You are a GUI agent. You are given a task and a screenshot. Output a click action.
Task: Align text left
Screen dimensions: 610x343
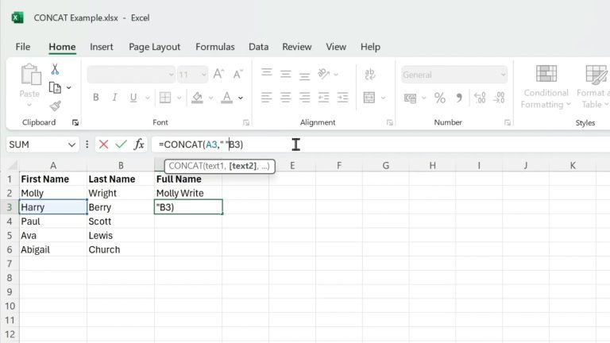(267, 97)
